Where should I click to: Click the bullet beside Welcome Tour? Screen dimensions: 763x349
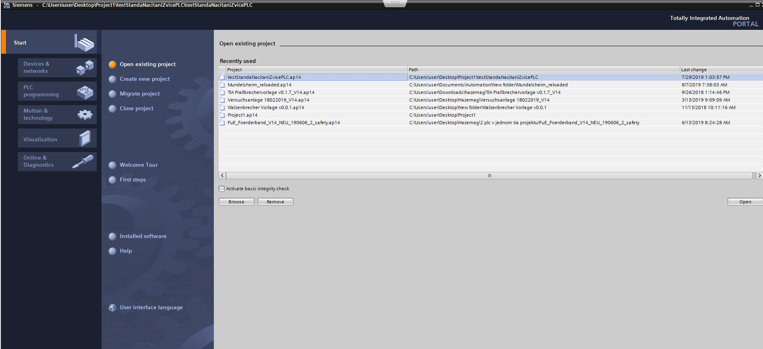112,165
